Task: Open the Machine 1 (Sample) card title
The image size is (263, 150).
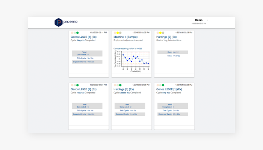Action: (125, 37)
